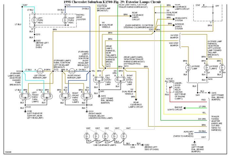This screenshot has width=229, height=156.
Task: Click the S210 splice label
Action: point(151,30)
